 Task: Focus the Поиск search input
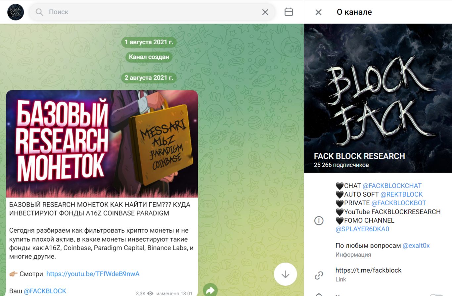click(x=152, y=12)
